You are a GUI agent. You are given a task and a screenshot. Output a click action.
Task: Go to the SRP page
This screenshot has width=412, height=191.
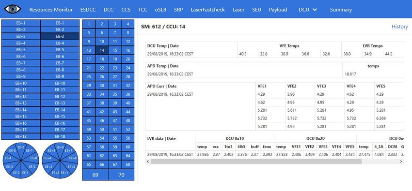[178, 10]
